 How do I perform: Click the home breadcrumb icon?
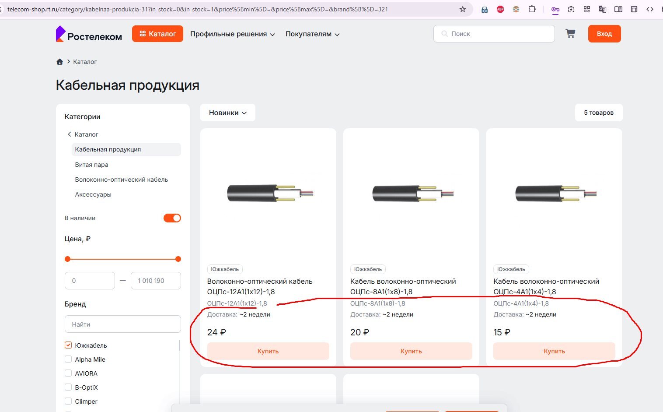pyautogui.click(x=60, y=62)
